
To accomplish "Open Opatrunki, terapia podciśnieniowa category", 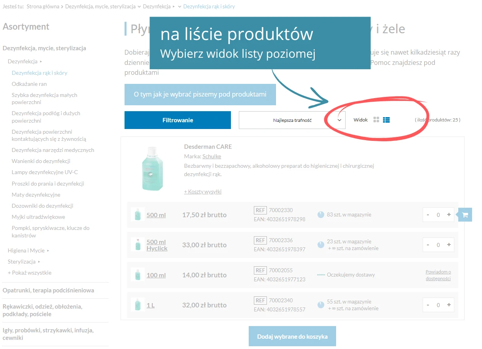I will pyautogui.click(x=48, y=290).
